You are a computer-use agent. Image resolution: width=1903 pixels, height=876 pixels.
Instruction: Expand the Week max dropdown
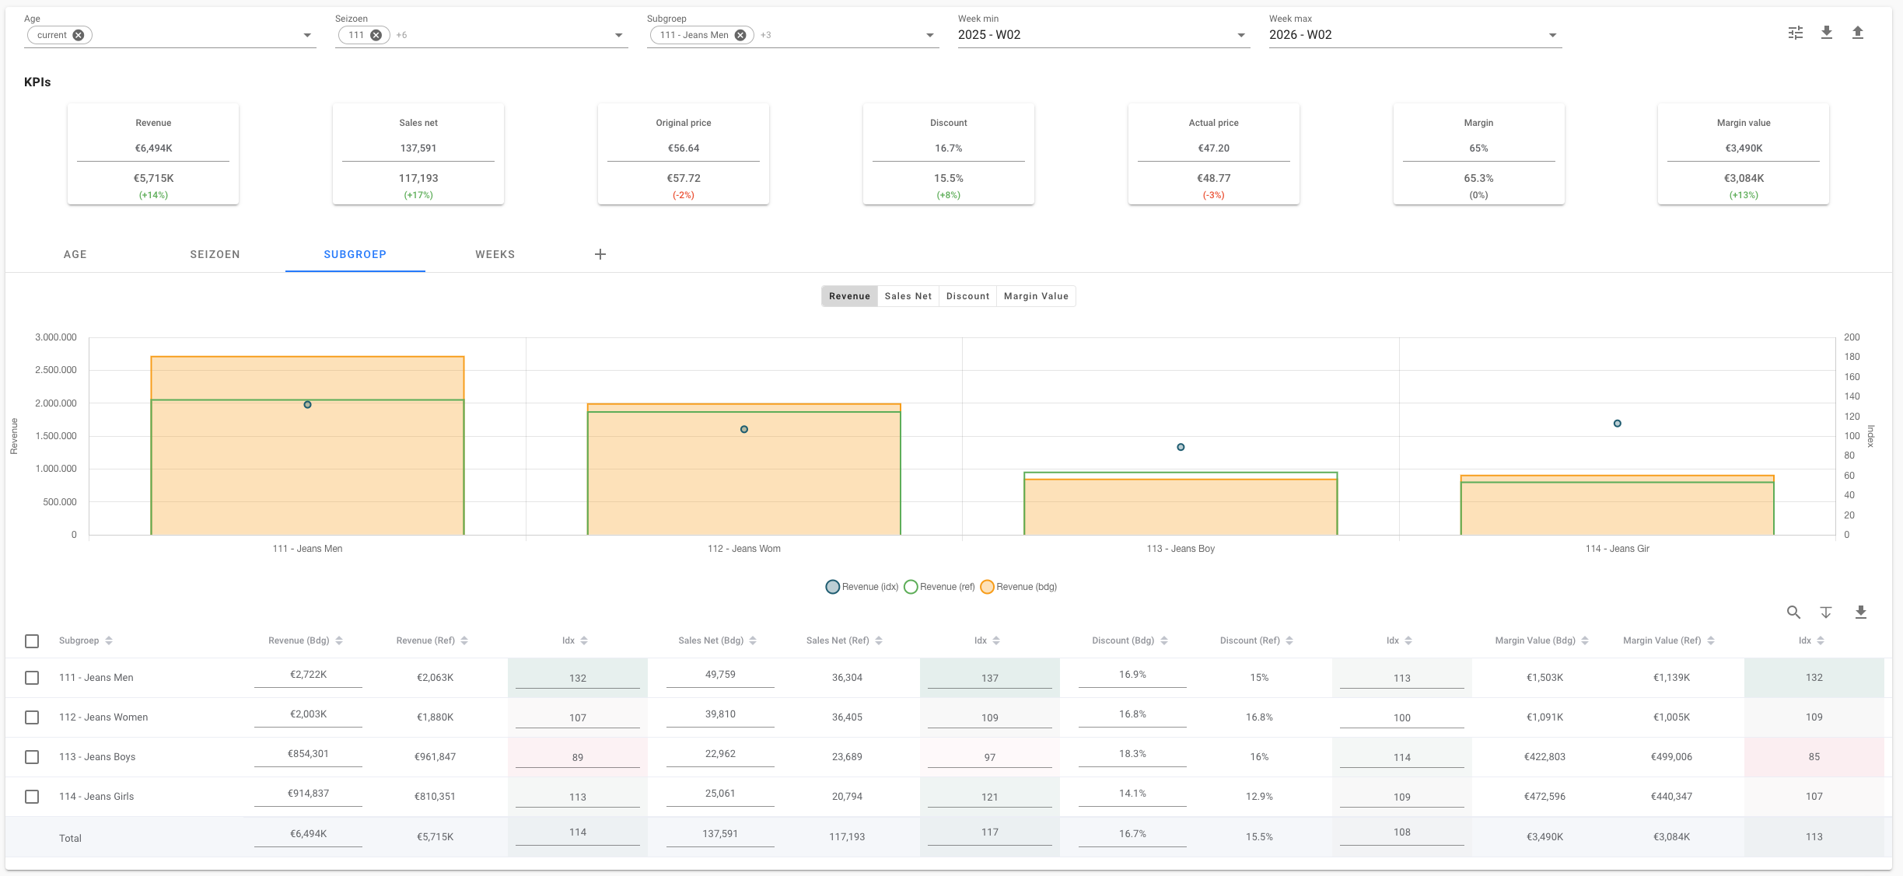pyautogui.click(x=1552, y=35)
